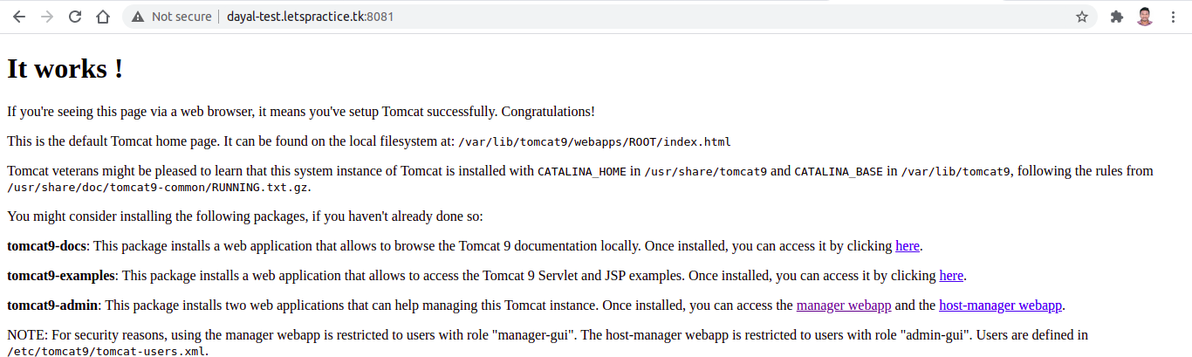Viewport: 1192px width, 357px height.
Task: Click the /var/lib/tomcat9/webapps/ROOT/index.html path text
Action: (594, 141)
